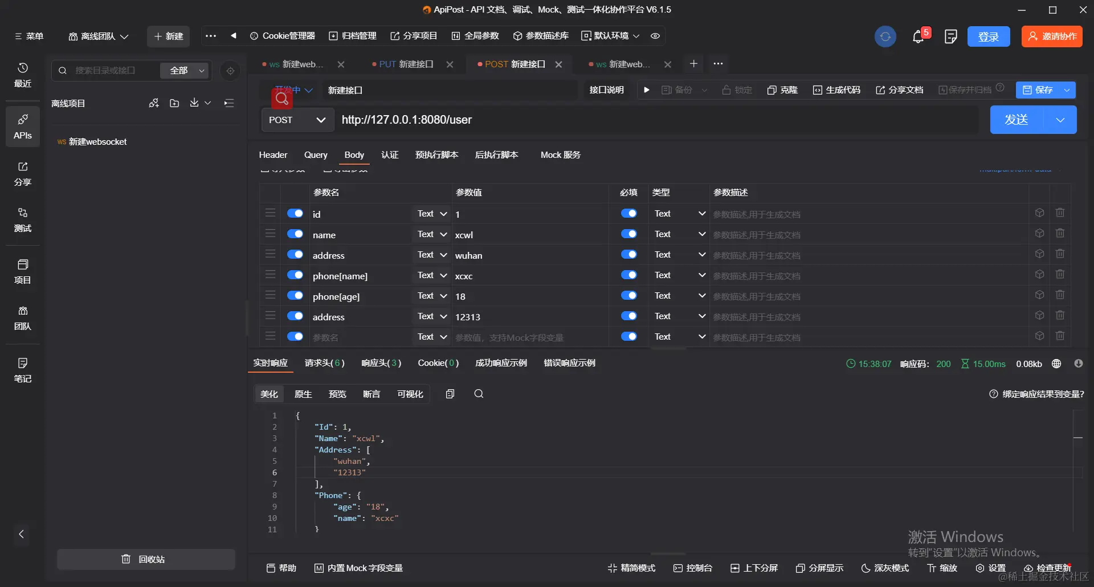Open parameter description library for name row
The width and height of the screenshot is (1094, 587).
tap(1039, 234)
